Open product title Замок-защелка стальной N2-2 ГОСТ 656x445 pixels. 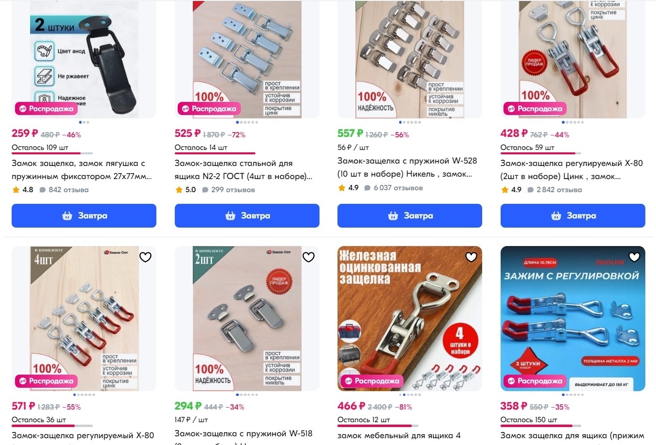243,170
